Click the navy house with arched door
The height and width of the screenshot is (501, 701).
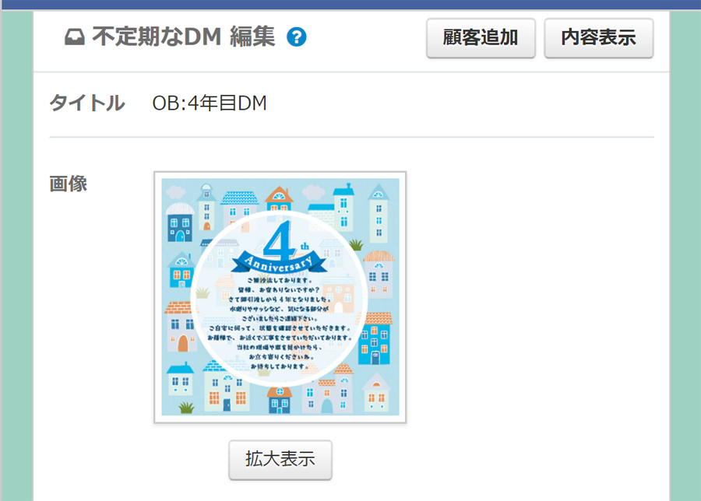click(x=180, y=222)
